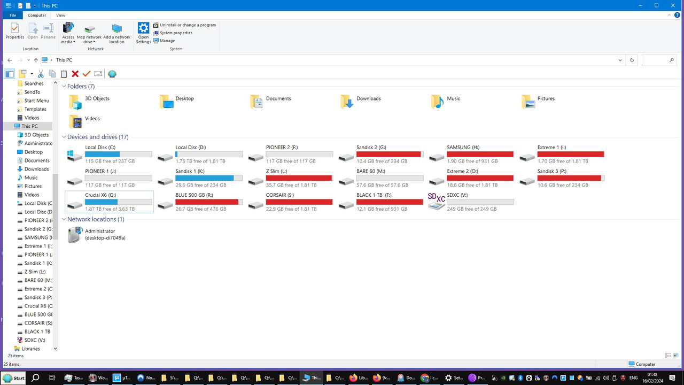The height and width of the screenshot is (385, 684).
Task: Open the new folder toolbar dropdown arrow
Action: click(x=32, y=74)
